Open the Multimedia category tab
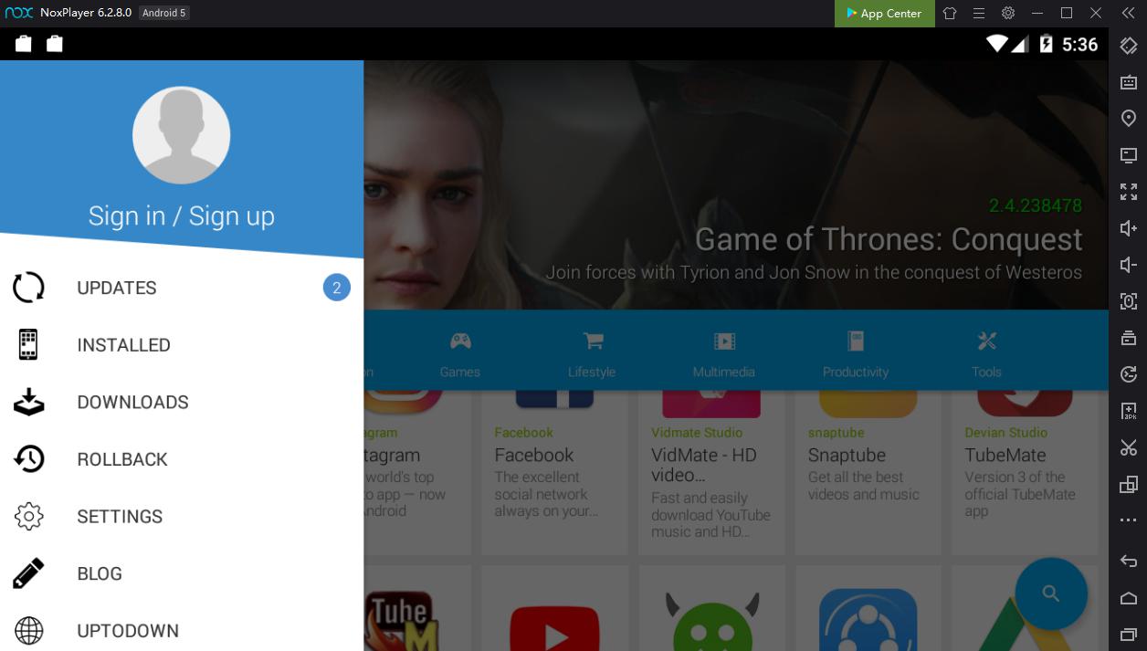Image resolution: width=1147 pixels, height=651 pixels. 723,353
